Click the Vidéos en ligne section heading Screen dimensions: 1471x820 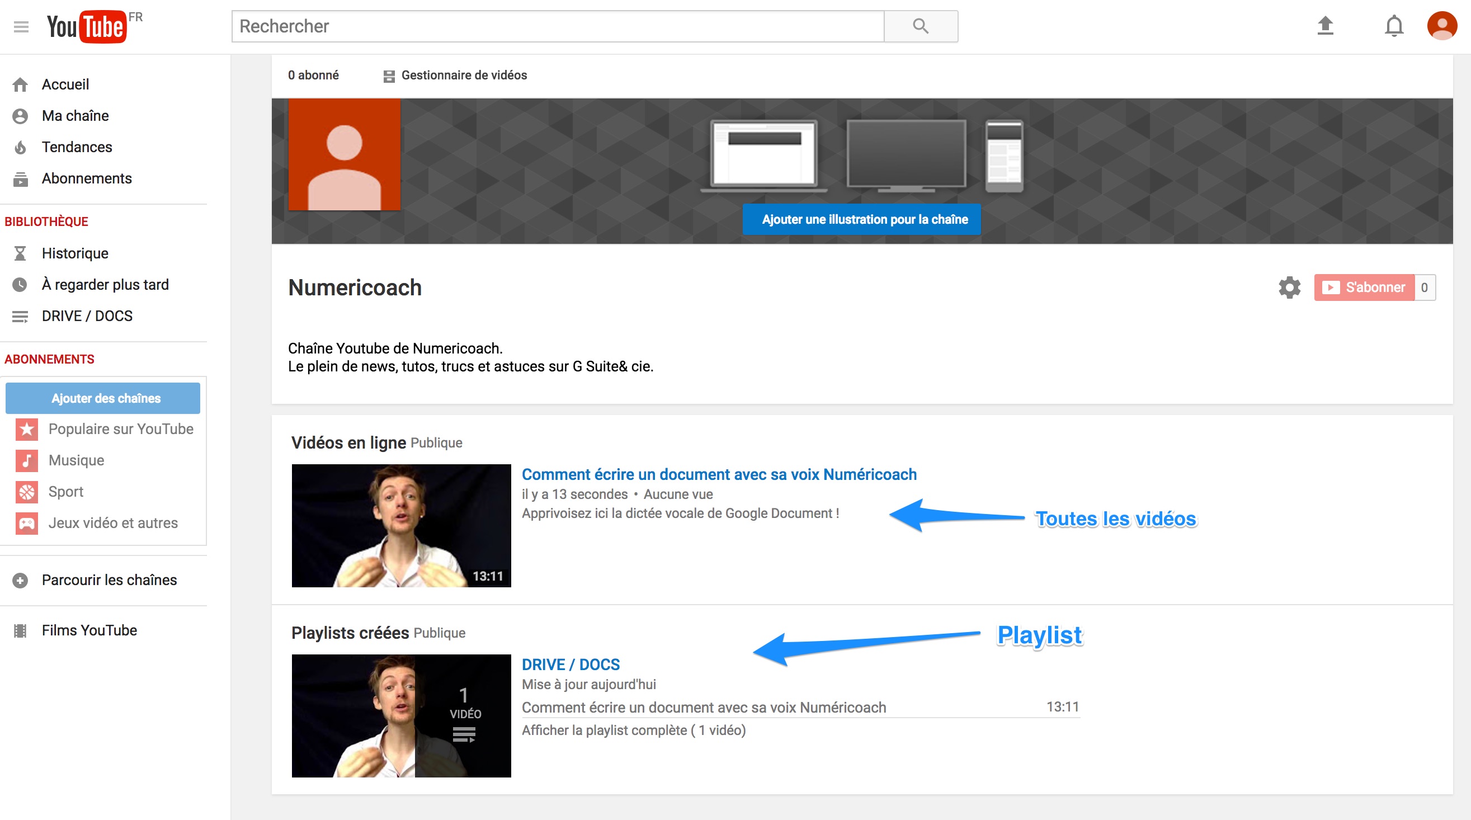pyautogui.click(x=349, y=443)
